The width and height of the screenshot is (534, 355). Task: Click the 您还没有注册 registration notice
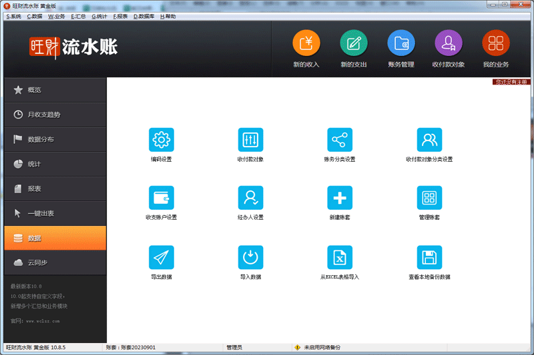coord(511,82)
